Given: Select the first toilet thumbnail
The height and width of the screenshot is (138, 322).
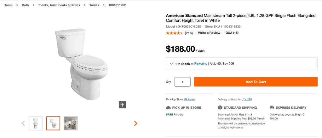Looking at the screenshot, I should [x=36, y=124].
